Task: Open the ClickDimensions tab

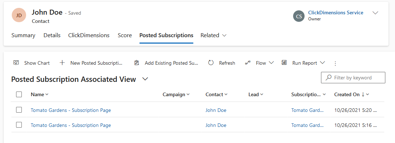Action: [89, 35]
